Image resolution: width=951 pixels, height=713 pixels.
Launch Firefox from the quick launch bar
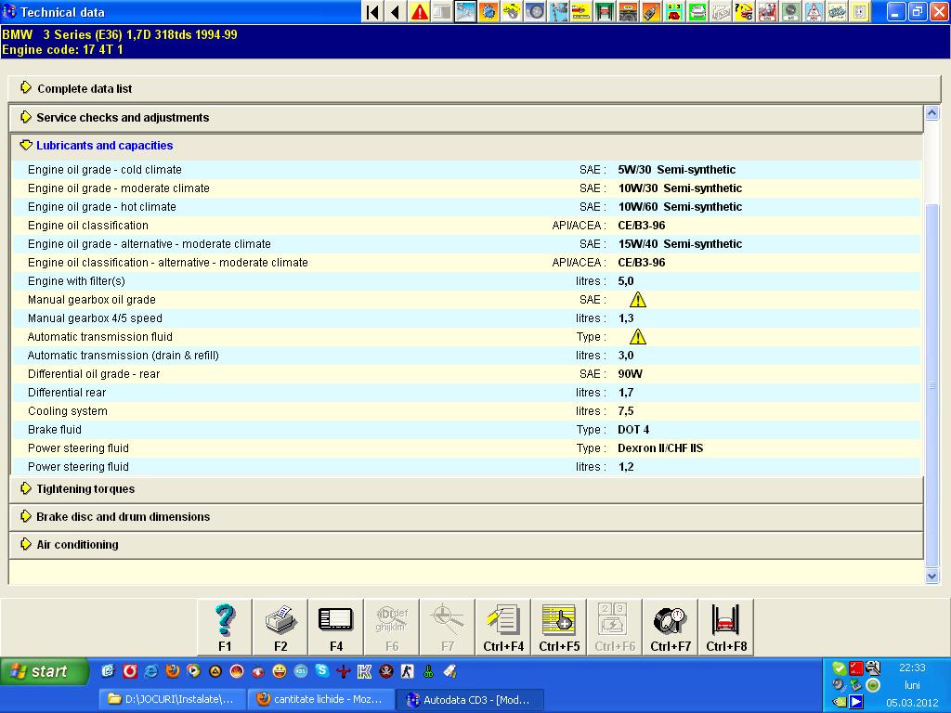(172, 671)
